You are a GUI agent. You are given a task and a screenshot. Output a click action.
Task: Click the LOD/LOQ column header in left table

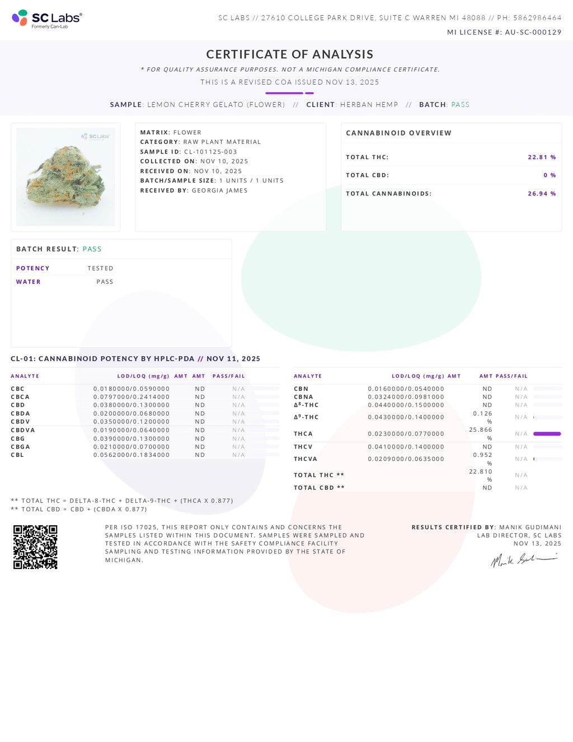pyautogui.click(x=143, y=376)
